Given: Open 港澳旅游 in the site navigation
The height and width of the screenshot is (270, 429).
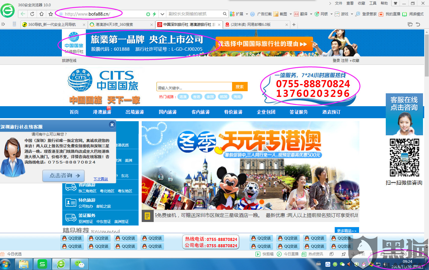Looking at the screenshot, I should (102, 112).
